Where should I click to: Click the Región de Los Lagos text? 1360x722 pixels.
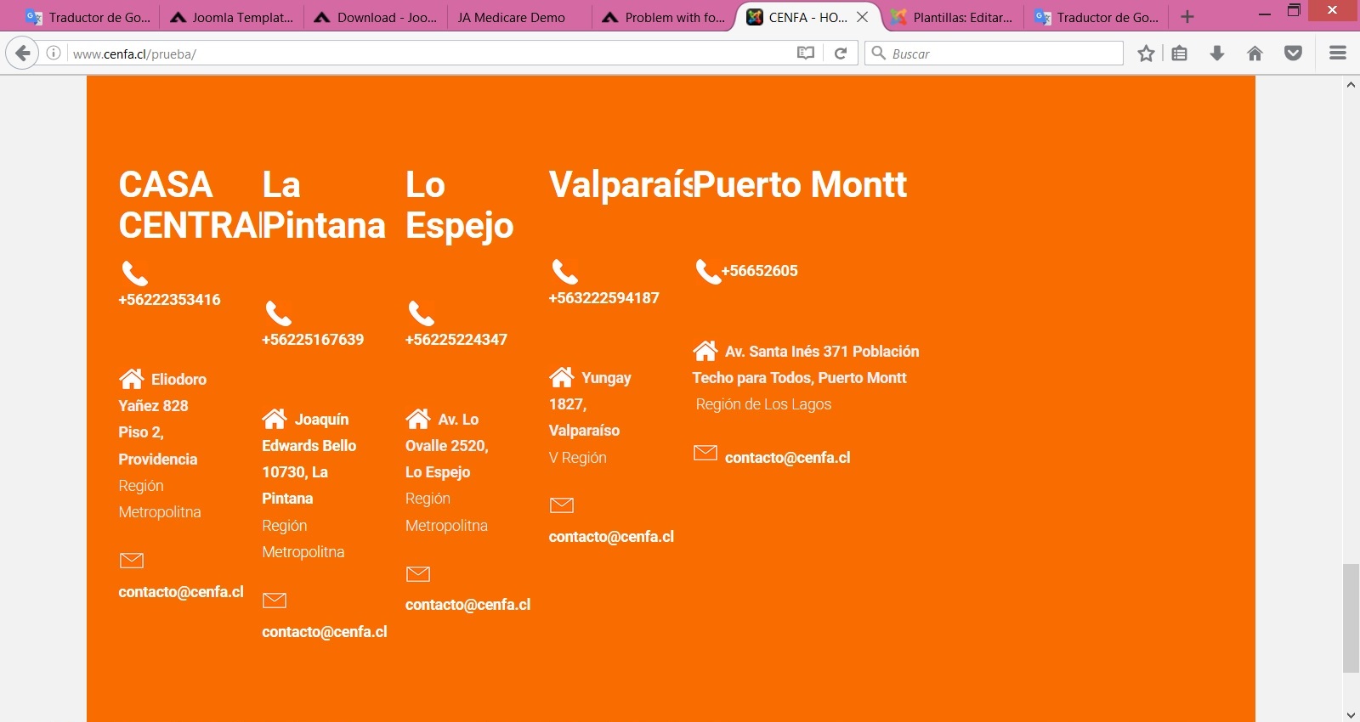click(763, 404)
